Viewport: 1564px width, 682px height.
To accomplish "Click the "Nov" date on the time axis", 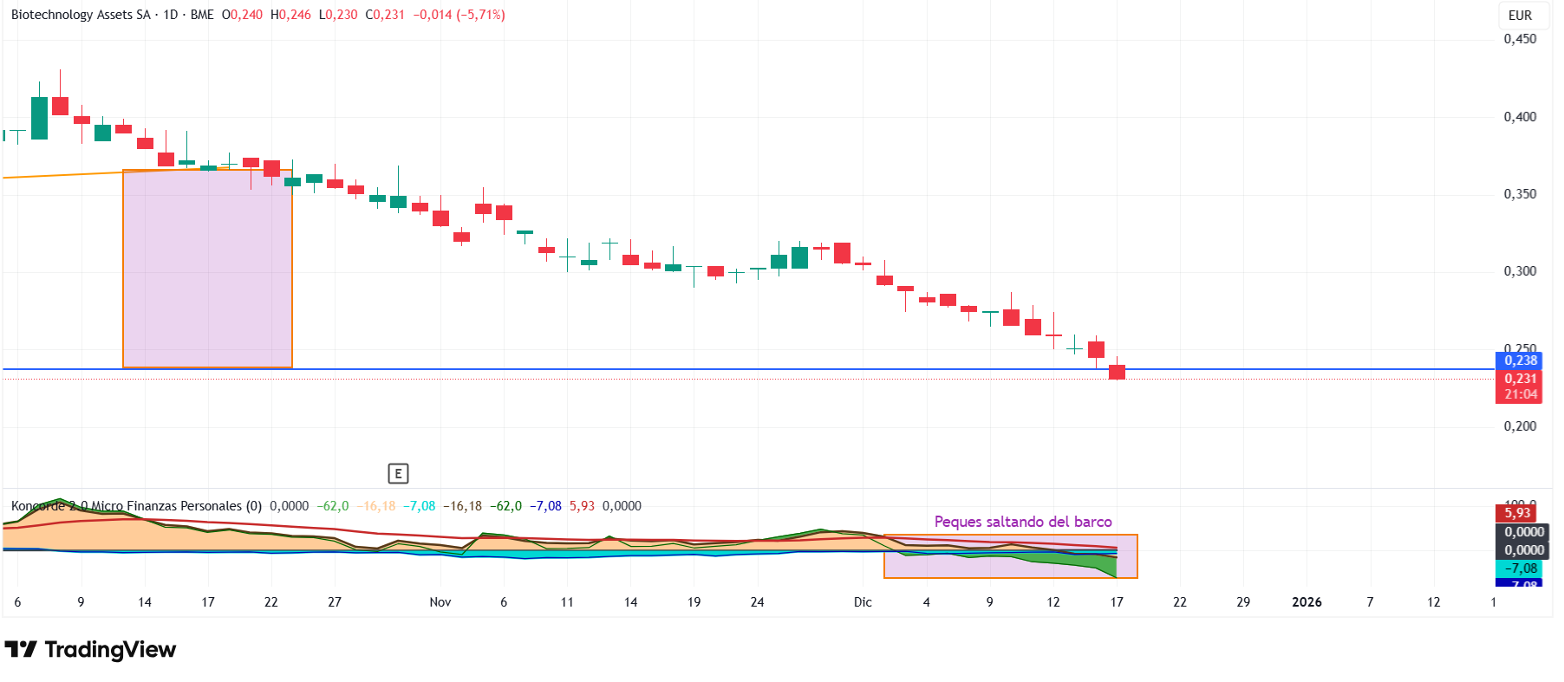I will tap(440, 602).
